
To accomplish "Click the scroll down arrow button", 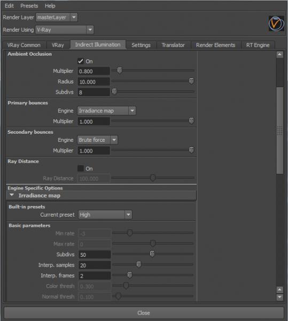I will tap(279, 297).
